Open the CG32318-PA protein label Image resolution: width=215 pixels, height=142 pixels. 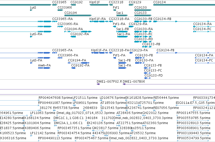[119, 50]
